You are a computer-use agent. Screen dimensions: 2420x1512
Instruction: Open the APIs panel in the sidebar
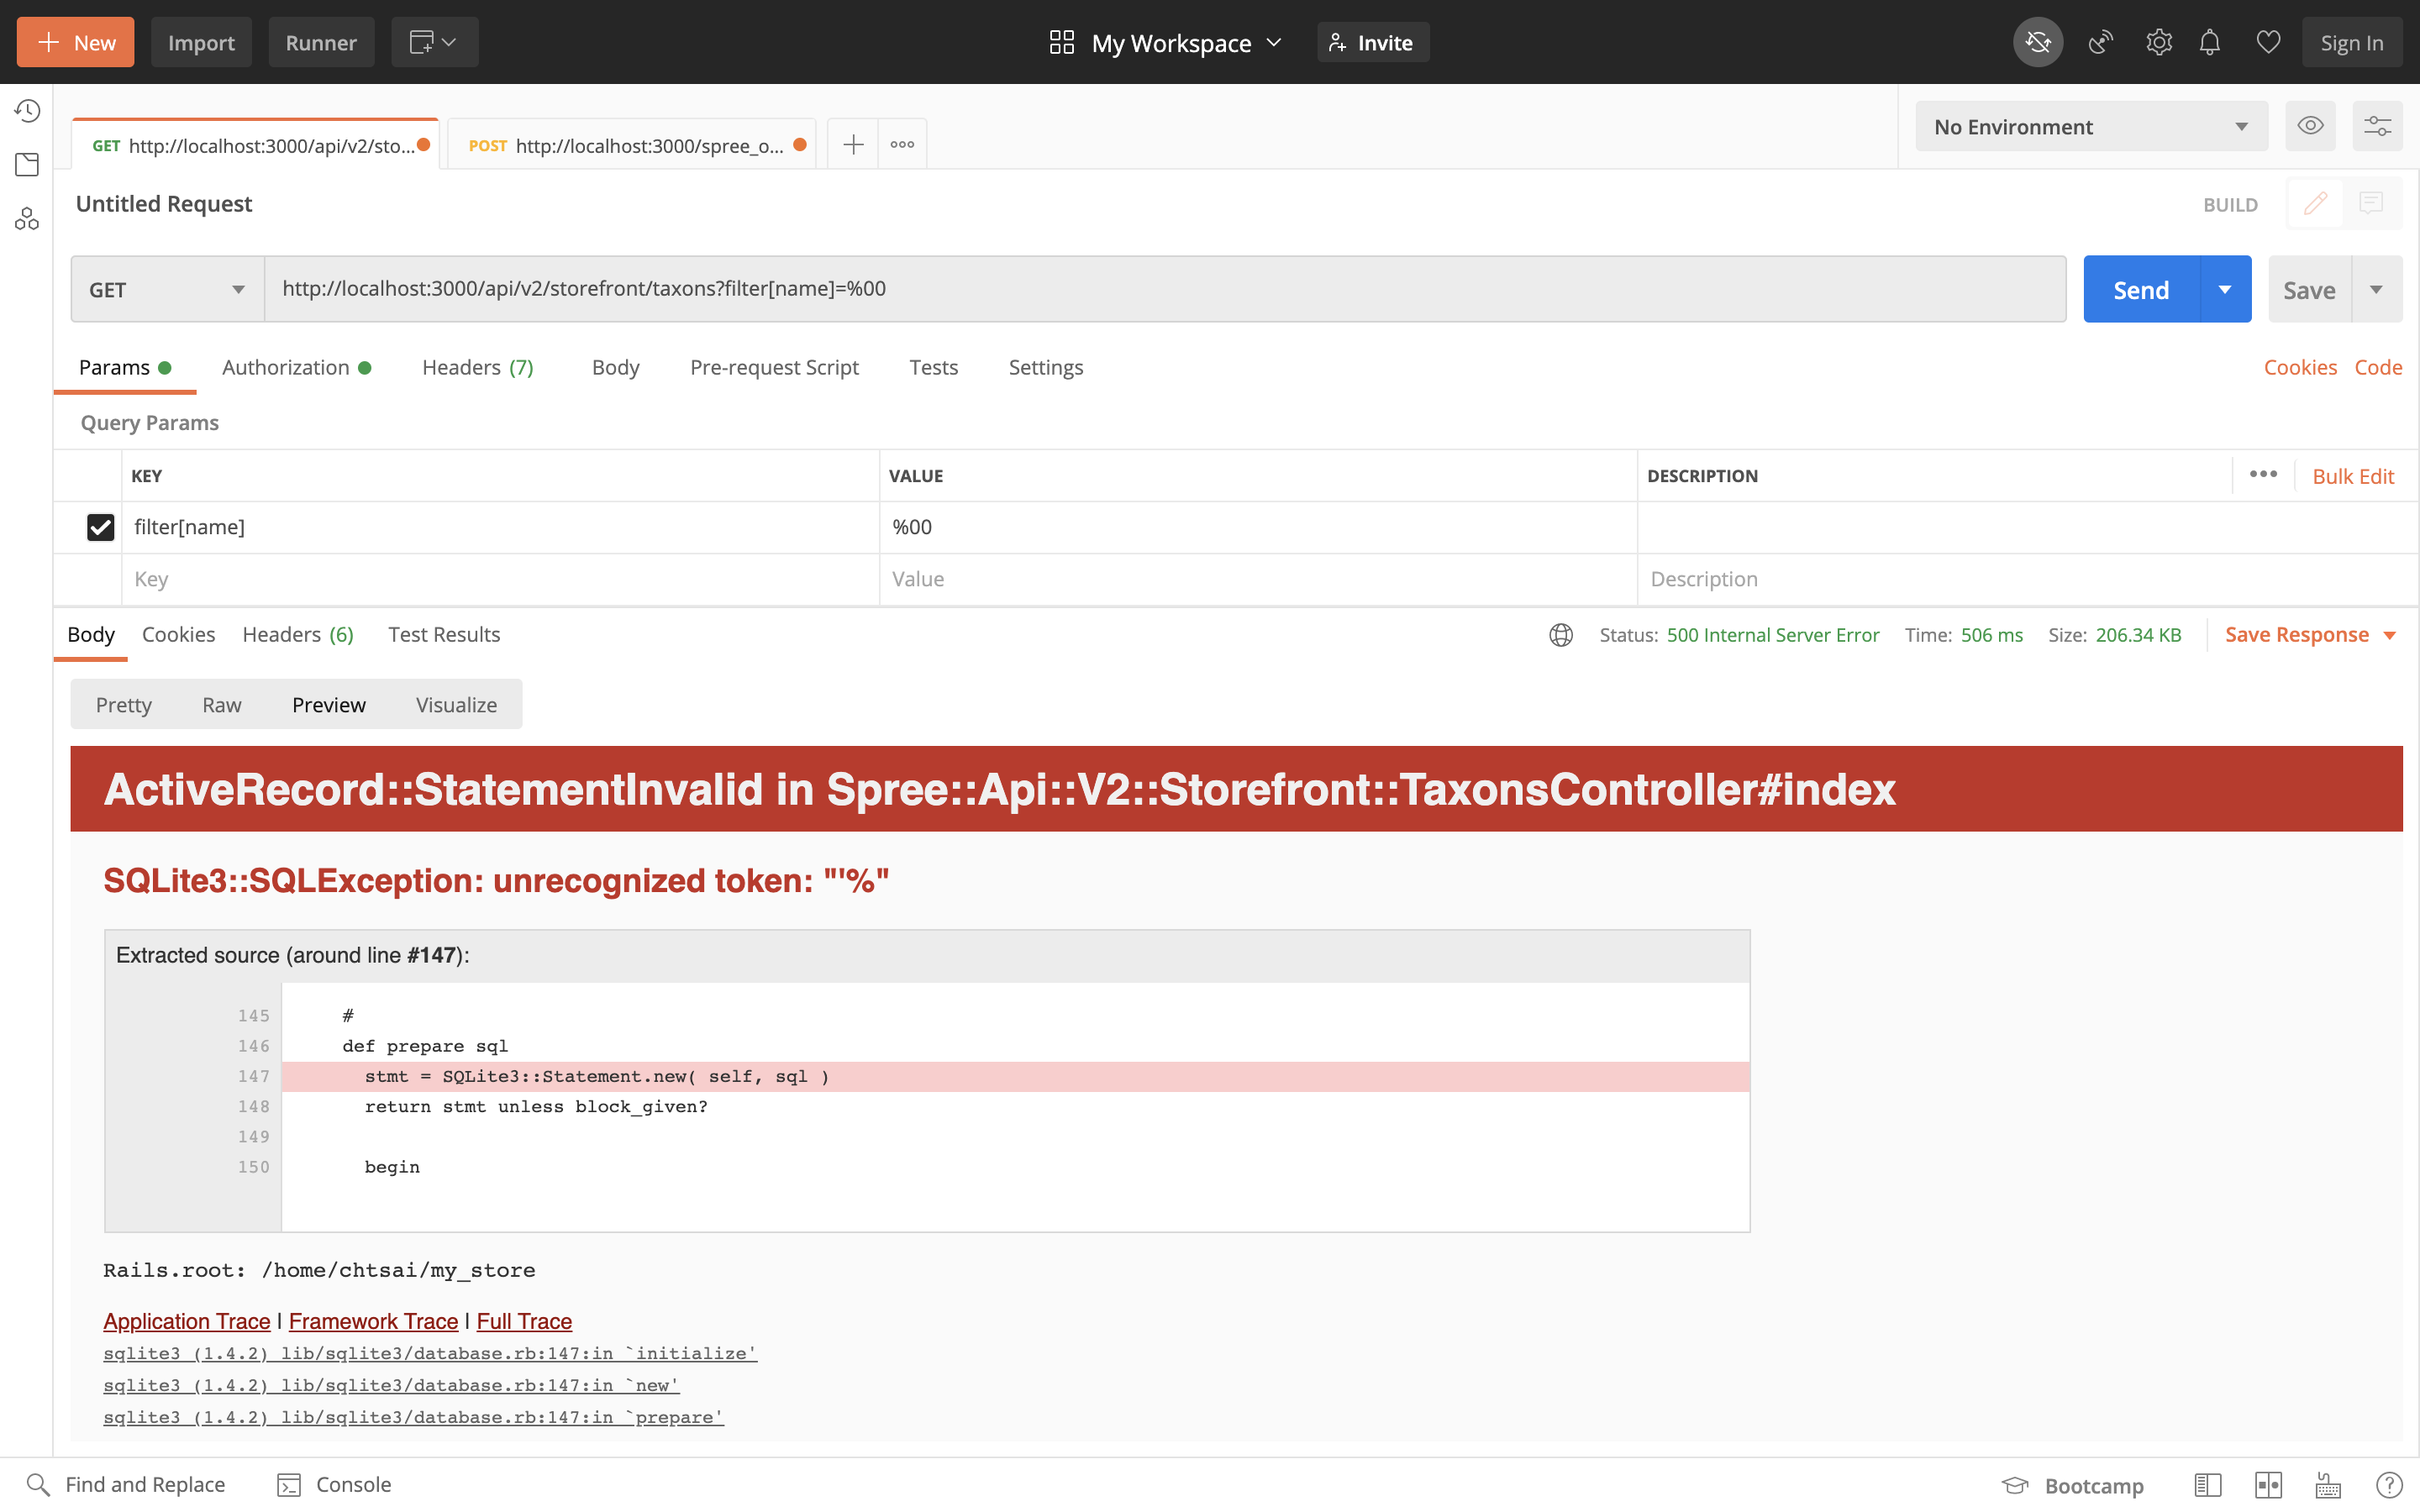point(27,218)
